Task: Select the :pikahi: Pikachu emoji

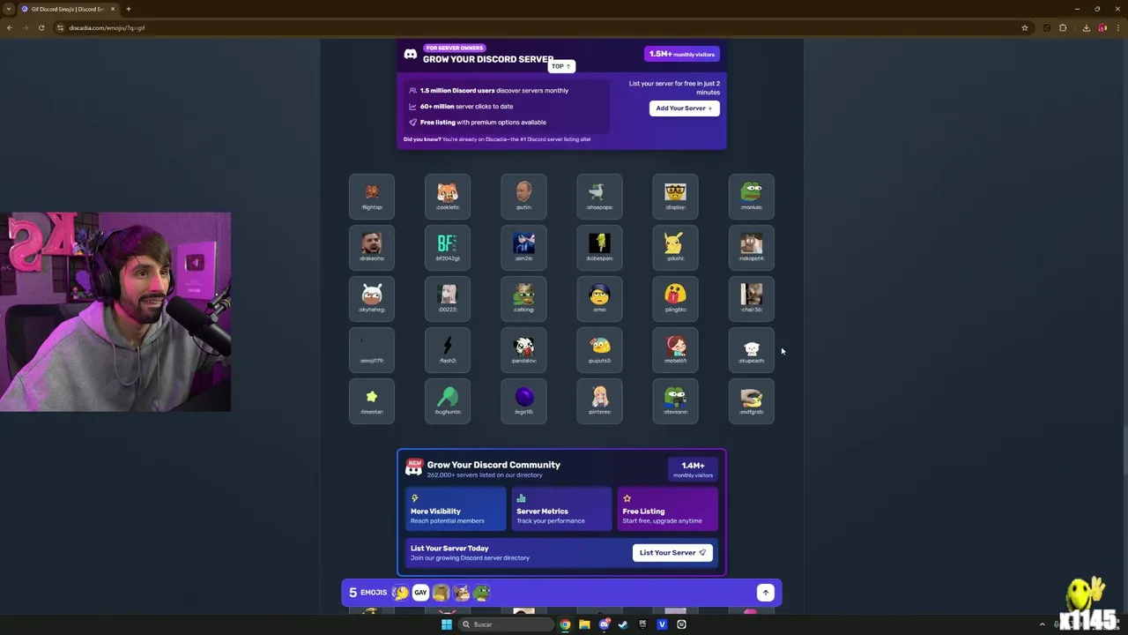Action: (675, 248)
